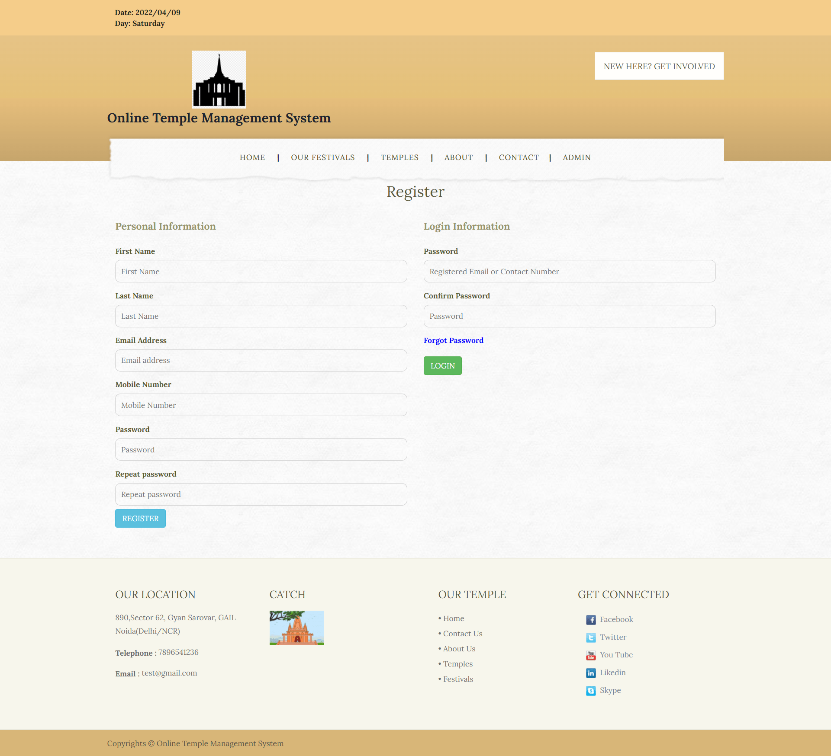Screen dimensions: 831x756
Task: Select the HOME menu item
Action: [x=252, y=157]
